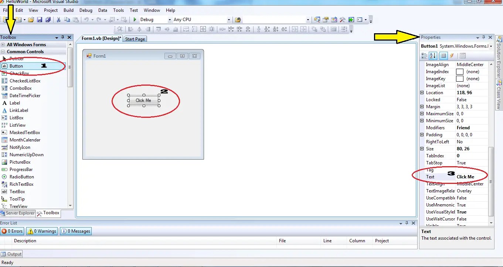Open the Any CPU platform dropdown
Viewport: 503px width, 267px height.
click(x=228, y=19)
